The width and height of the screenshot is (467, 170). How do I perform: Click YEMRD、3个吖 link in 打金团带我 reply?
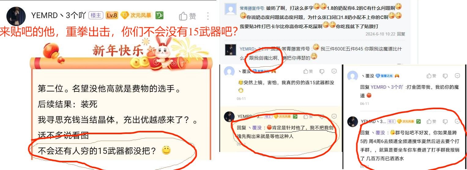click(x=387, y=87)
